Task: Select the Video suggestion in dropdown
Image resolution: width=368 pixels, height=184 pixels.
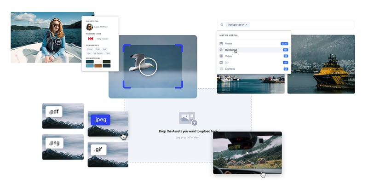Action: coord(229,56)
